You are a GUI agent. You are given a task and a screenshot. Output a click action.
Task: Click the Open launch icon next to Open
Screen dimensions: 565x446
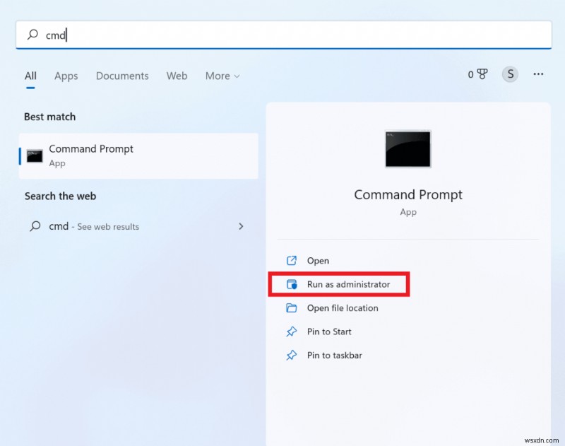pos(292,260)
